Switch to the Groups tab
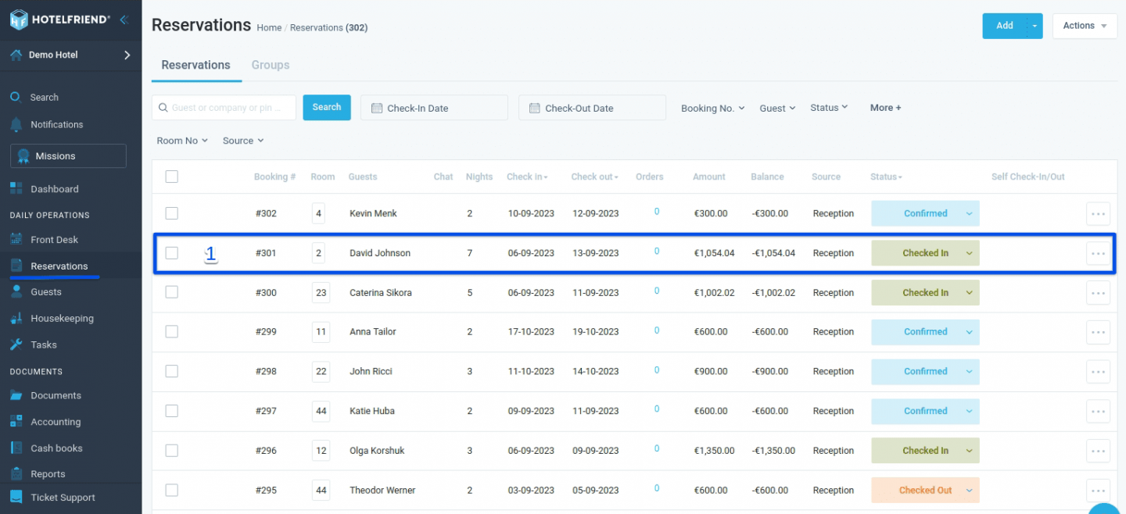Screen dimensions: 1126x514 270,65
